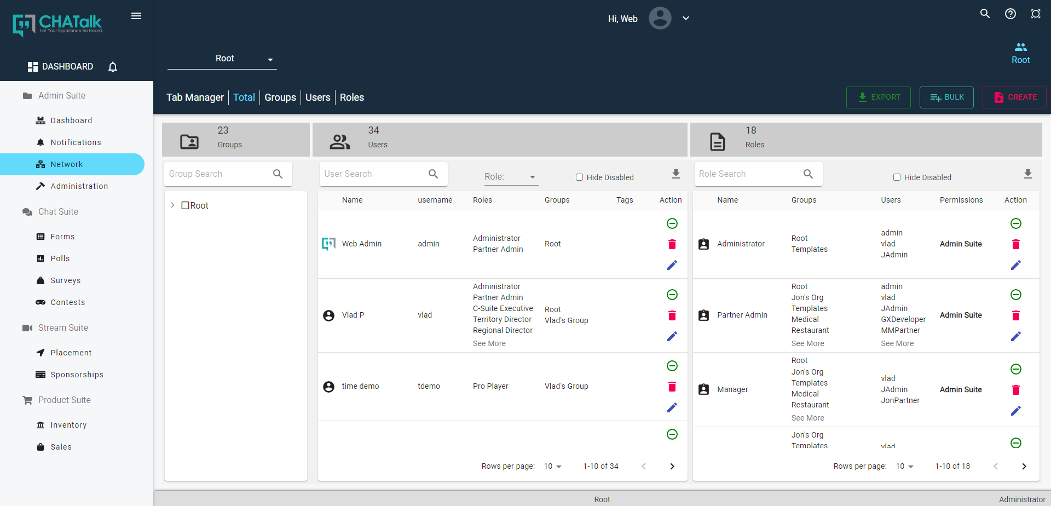
Task: Click the EXPORT button
Action: [879, 97]
